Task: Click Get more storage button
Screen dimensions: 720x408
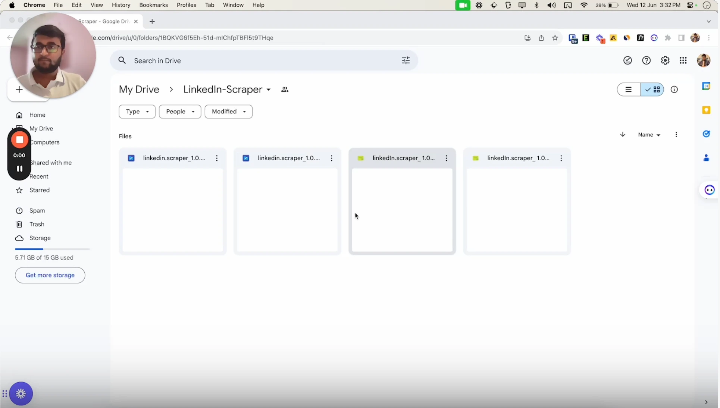Action: click(x=50, y=275)
